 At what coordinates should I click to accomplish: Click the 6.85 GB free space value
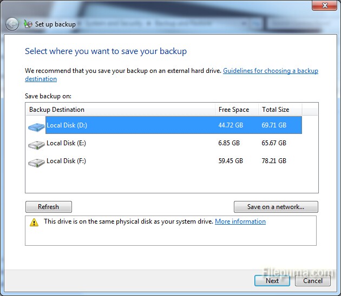[229, 143]
